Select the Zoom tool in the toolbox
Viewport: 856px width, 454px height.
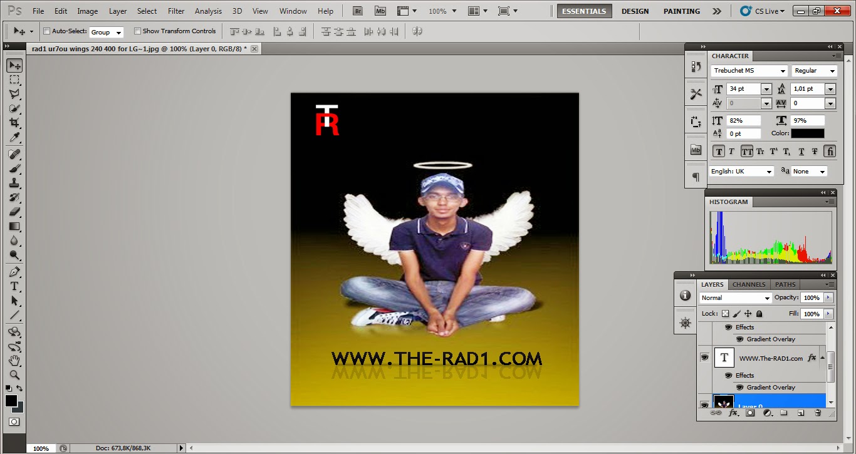[x=14, y=374]
